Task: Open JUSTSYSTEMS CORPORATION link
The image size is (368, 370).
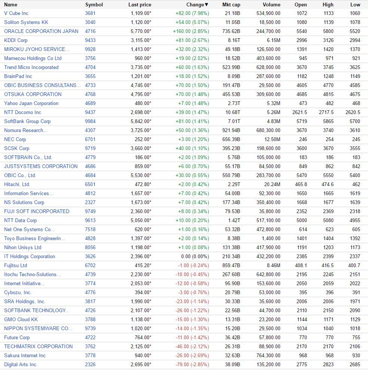Action: coord(41,166)
